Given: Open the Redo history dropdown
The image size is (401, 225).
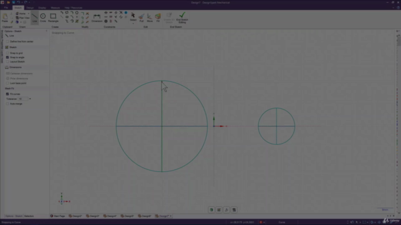Looking at the screenshot, I should (x=29, y=2).
